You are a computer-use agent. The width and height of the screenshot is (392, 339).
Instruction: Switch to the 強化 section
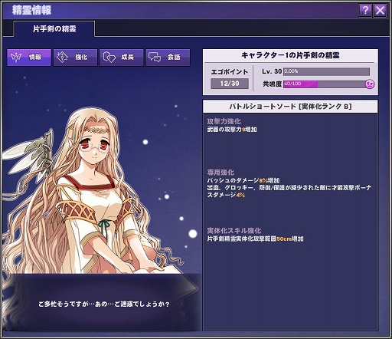[75, 58]
